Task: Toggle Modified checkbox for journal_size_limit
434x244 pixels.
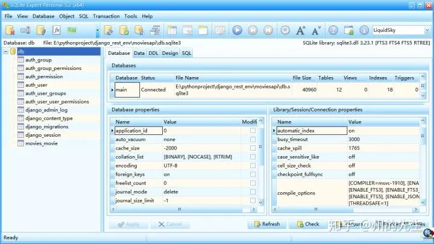Action: (x=253, y=200)
